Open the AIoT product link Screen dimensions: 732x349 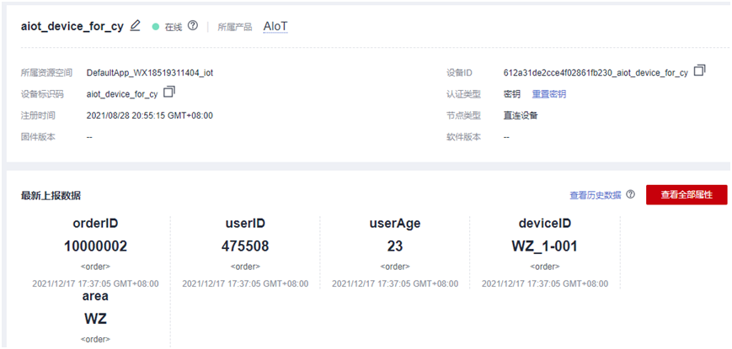point(275,26)
